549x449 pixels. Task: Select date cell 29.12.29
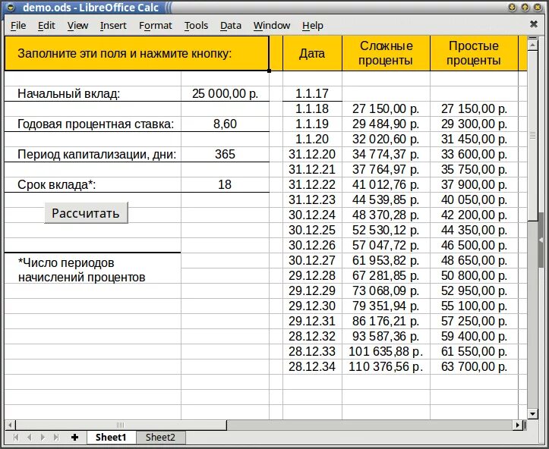pos(312,290)
